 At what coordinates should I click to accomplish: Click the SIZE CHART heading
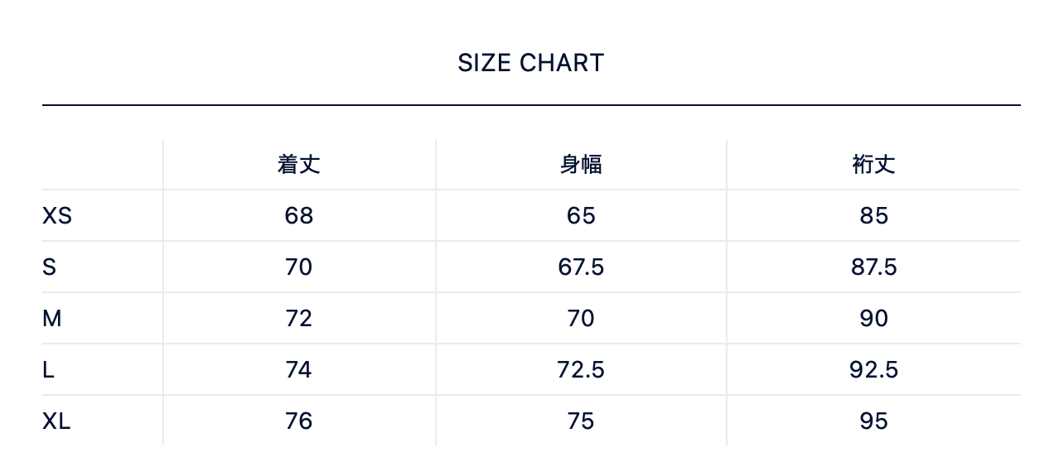pos(530,63)
